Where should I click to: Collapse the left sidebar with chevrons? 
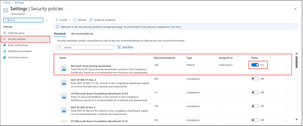47,20
